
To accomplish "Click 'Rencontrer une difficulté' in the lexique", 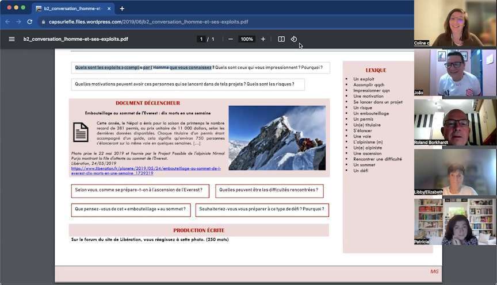I will [x=377, y=159].
